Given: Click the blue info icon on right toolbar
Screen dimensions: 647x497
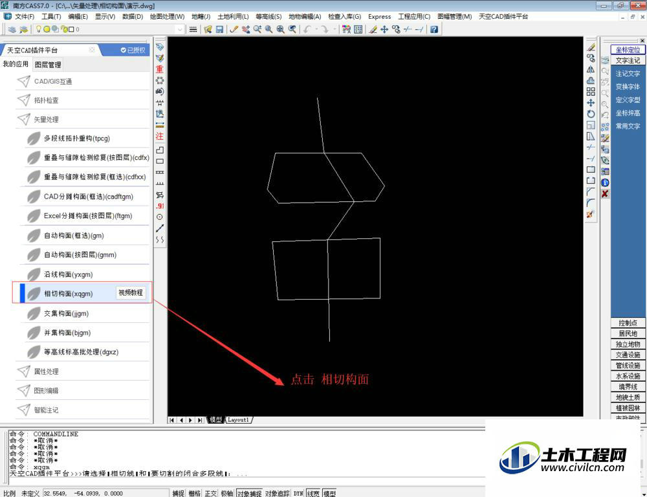Looking at the screenshot, I should (605, 182).
